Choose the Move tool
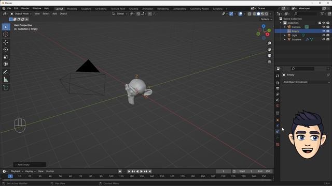Viewport: 332px width, 186px height. (6, 42)
